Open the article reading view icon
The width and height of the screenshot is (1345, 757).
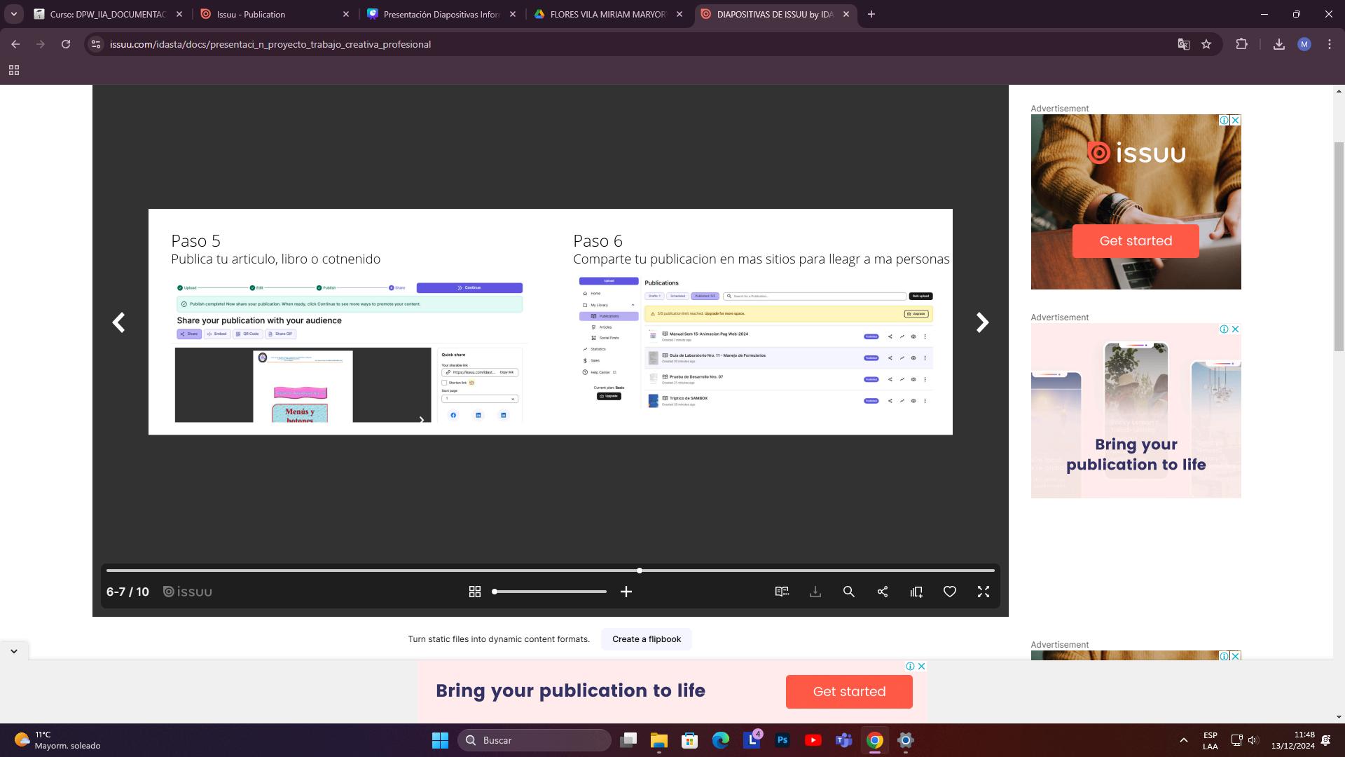coord(782,592)
